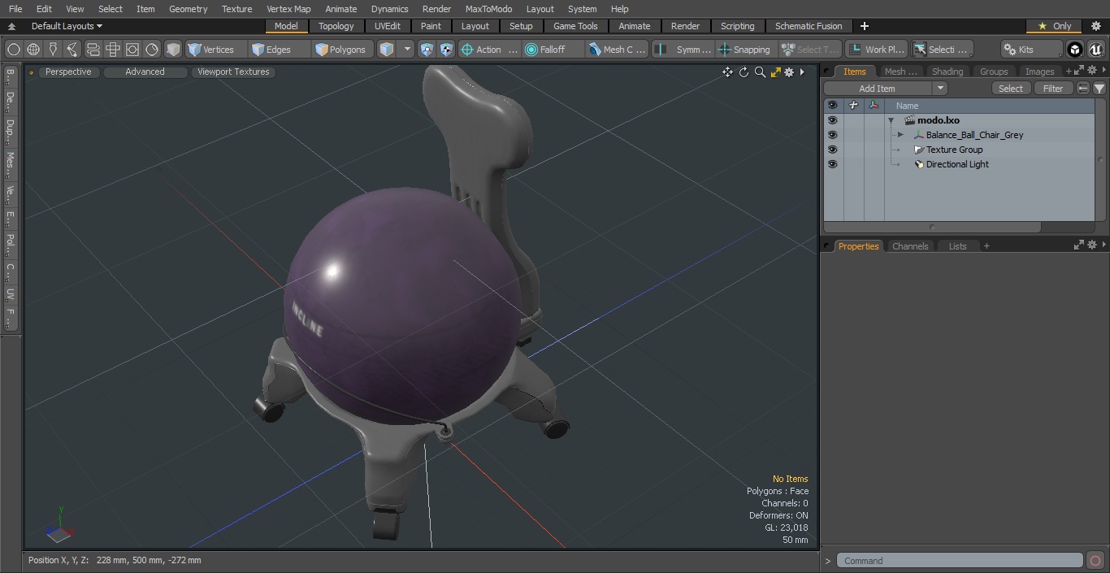Screen dimensions: 1110x573
Task: Click the Work Plane button
Action: [x=876, y=50]
